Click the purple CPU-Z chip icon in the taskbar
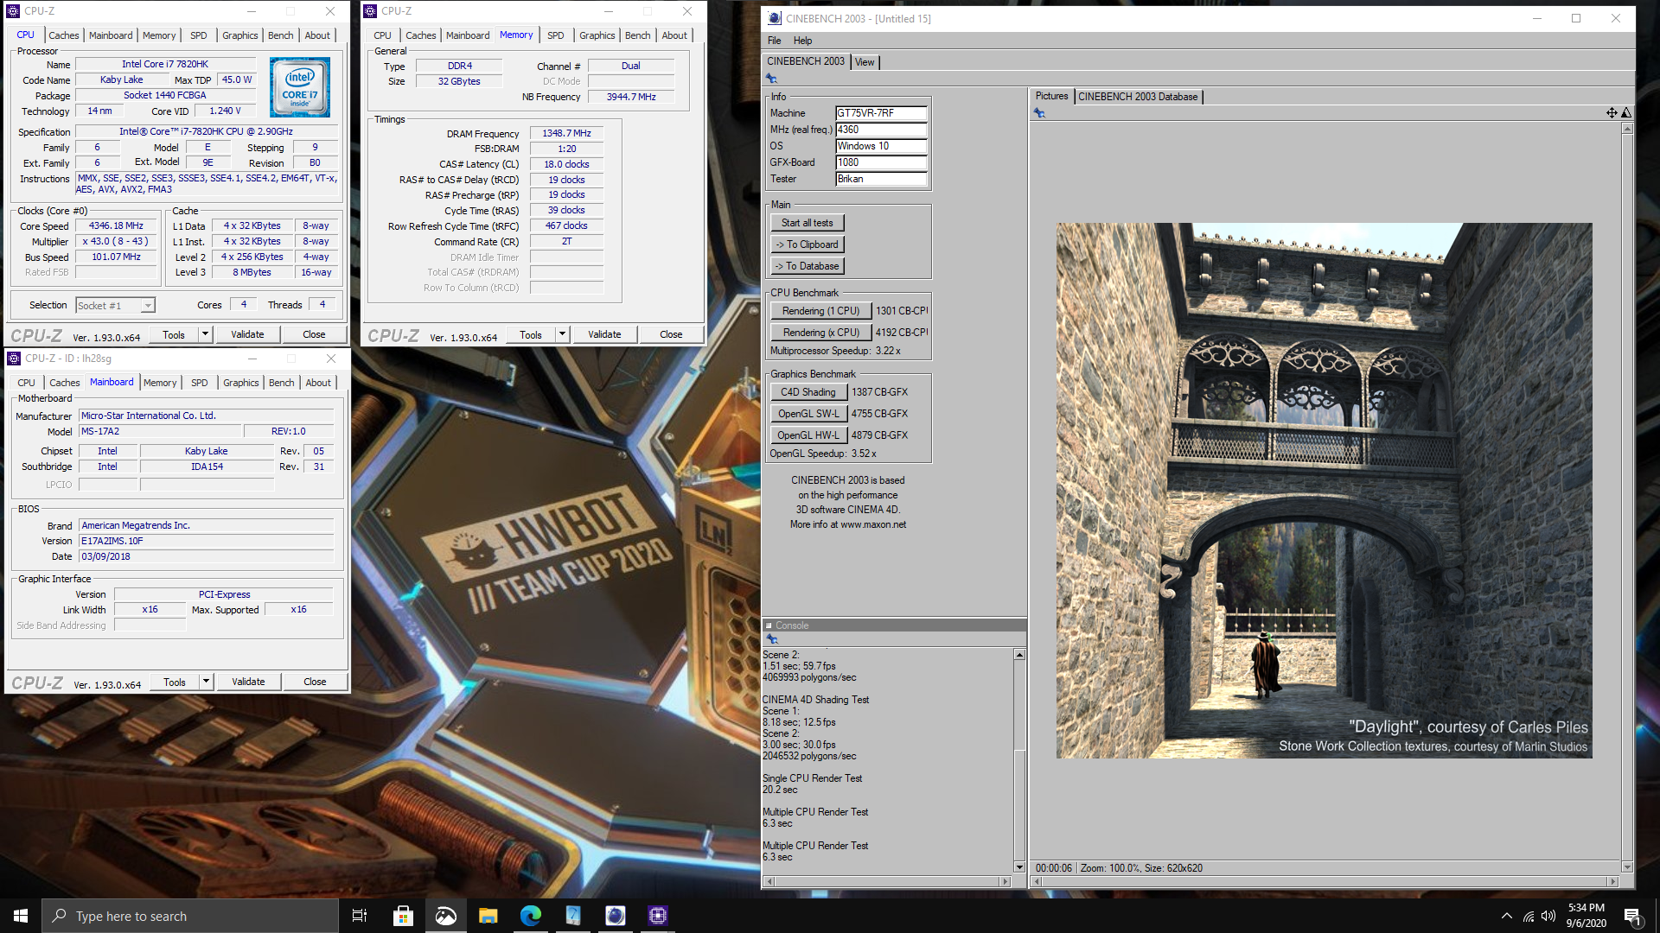 (657, 916)
